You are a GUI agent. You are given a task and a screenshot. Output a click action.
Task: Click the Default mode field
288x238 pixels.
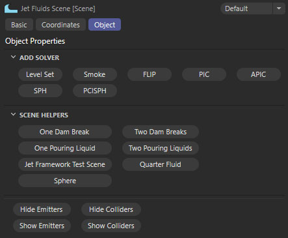[x=246, y=8]
